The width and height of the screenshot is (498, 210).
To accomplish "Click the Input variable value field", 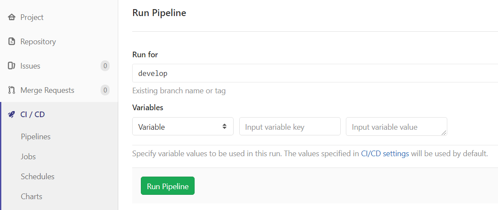I will pyautogui.click(x=396, y=127).
